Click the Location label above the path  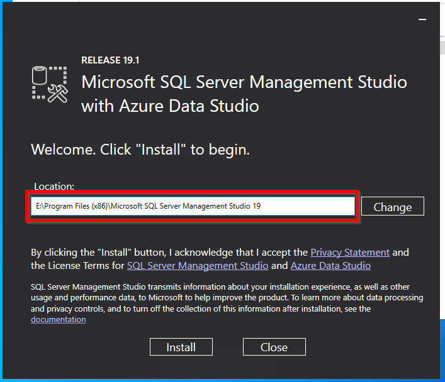coord(54,186)
